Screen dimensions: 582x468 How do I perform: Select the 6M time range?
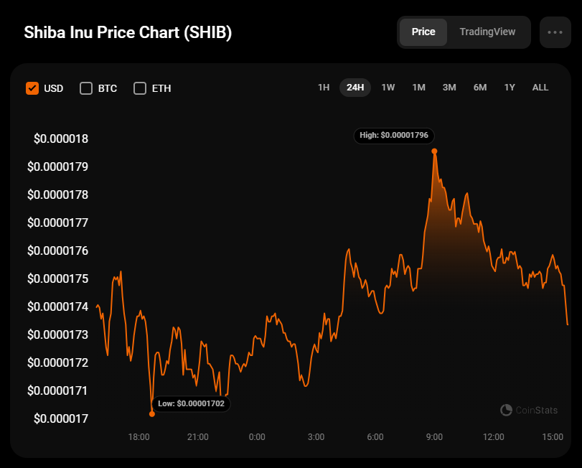(480, 88)
